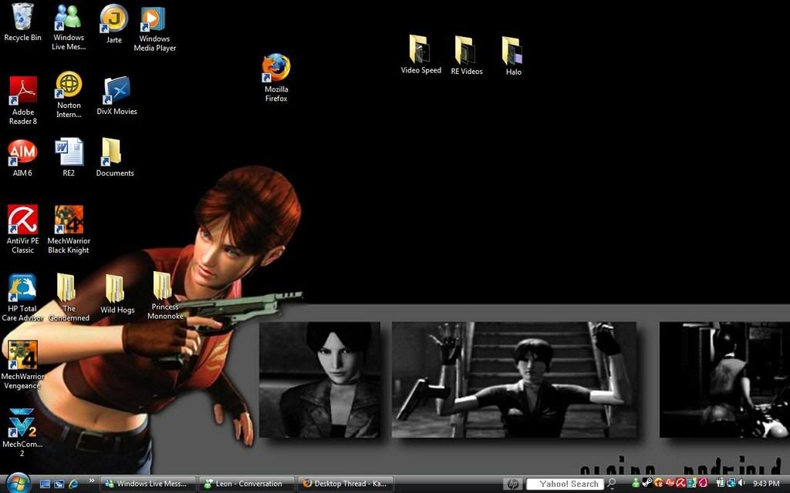790x493 pixels.
Task: Open the network connection tray icon
Action: [731, 484]
